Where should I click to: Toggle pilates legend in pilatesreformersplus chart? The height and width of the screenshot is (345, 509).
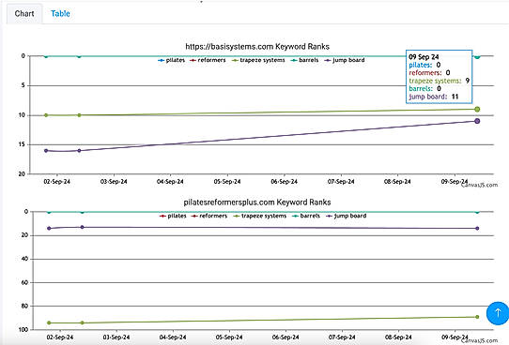click(x=173, y=216)
